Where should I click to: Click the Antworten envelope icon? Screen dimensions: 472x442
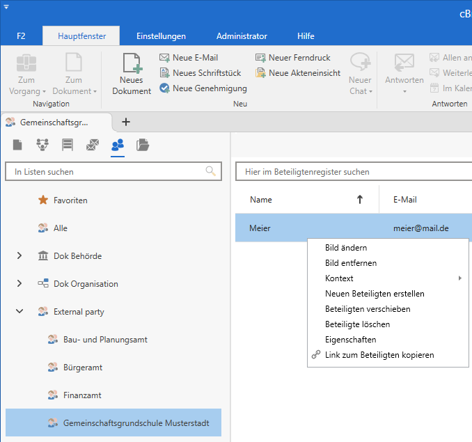404,63
